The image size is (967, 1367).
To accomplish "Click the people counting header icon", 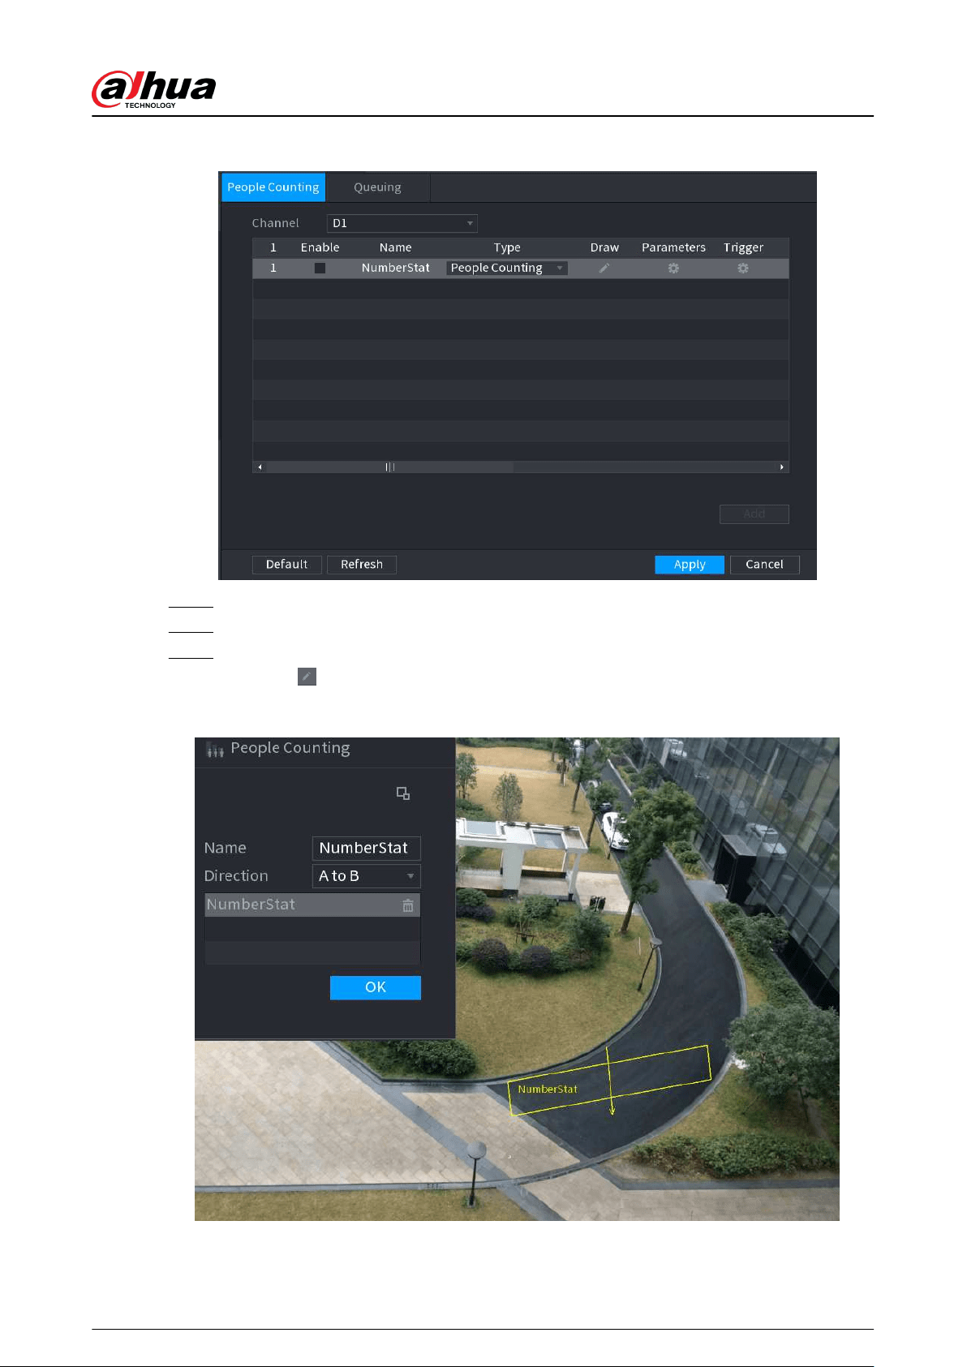I will click(x=215, y=749).
